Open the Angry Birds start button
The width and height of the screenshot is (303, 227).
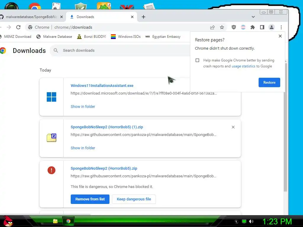7,221
